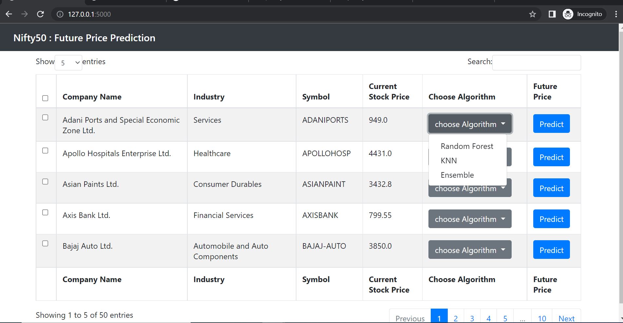623x323 pixels.
Task: Select Random Forest from the algorithm menu
Action: (x=467, y=146)
